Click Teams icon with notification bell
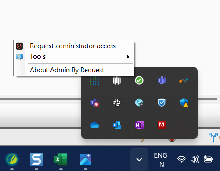This screenshot has width=220, height=171. tap(95, 103)
